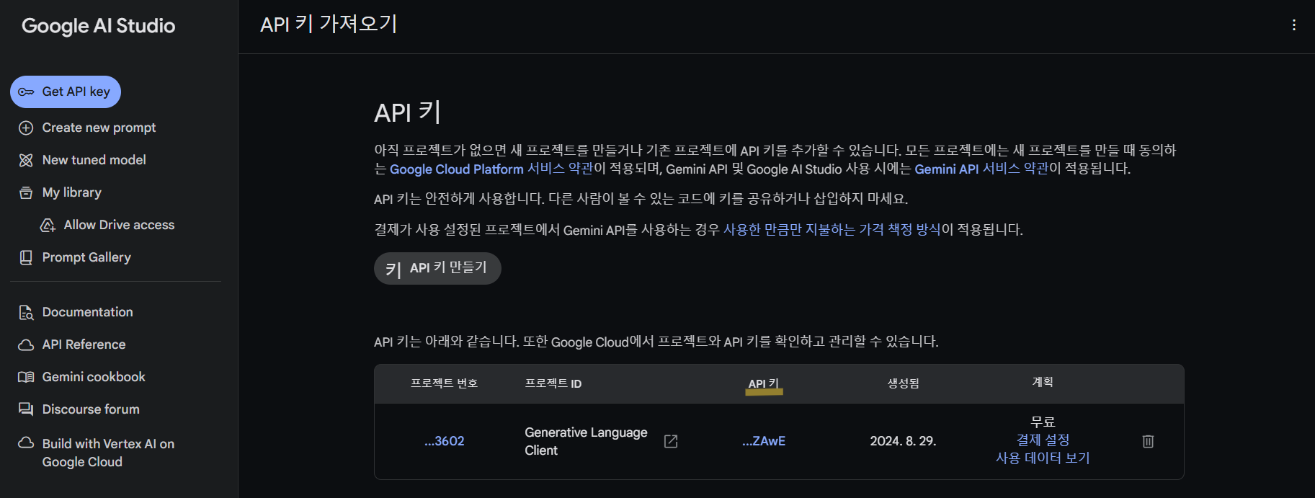Open Documentation link in sidebar
The width and height of the screenshot is (1315, 498).
point(87,312)
